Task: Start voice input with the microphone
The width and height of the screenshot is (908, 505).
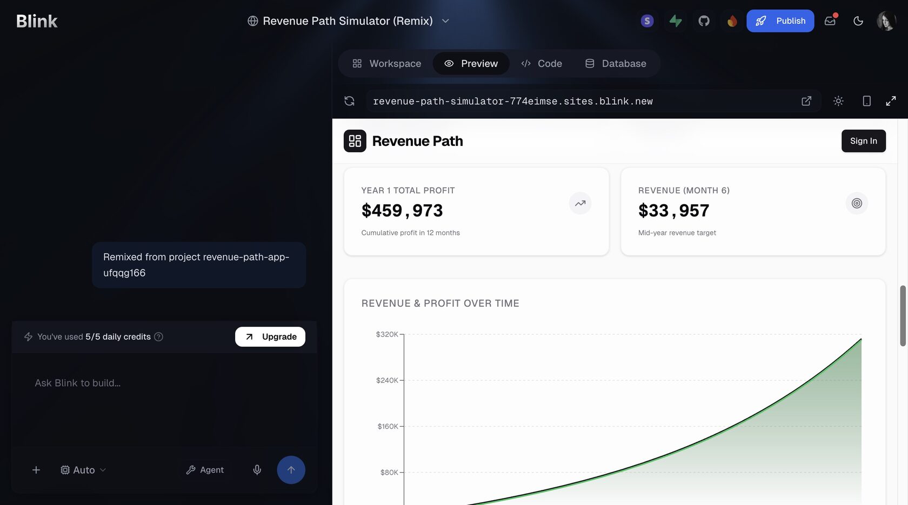Action: (x=257, y=470)
